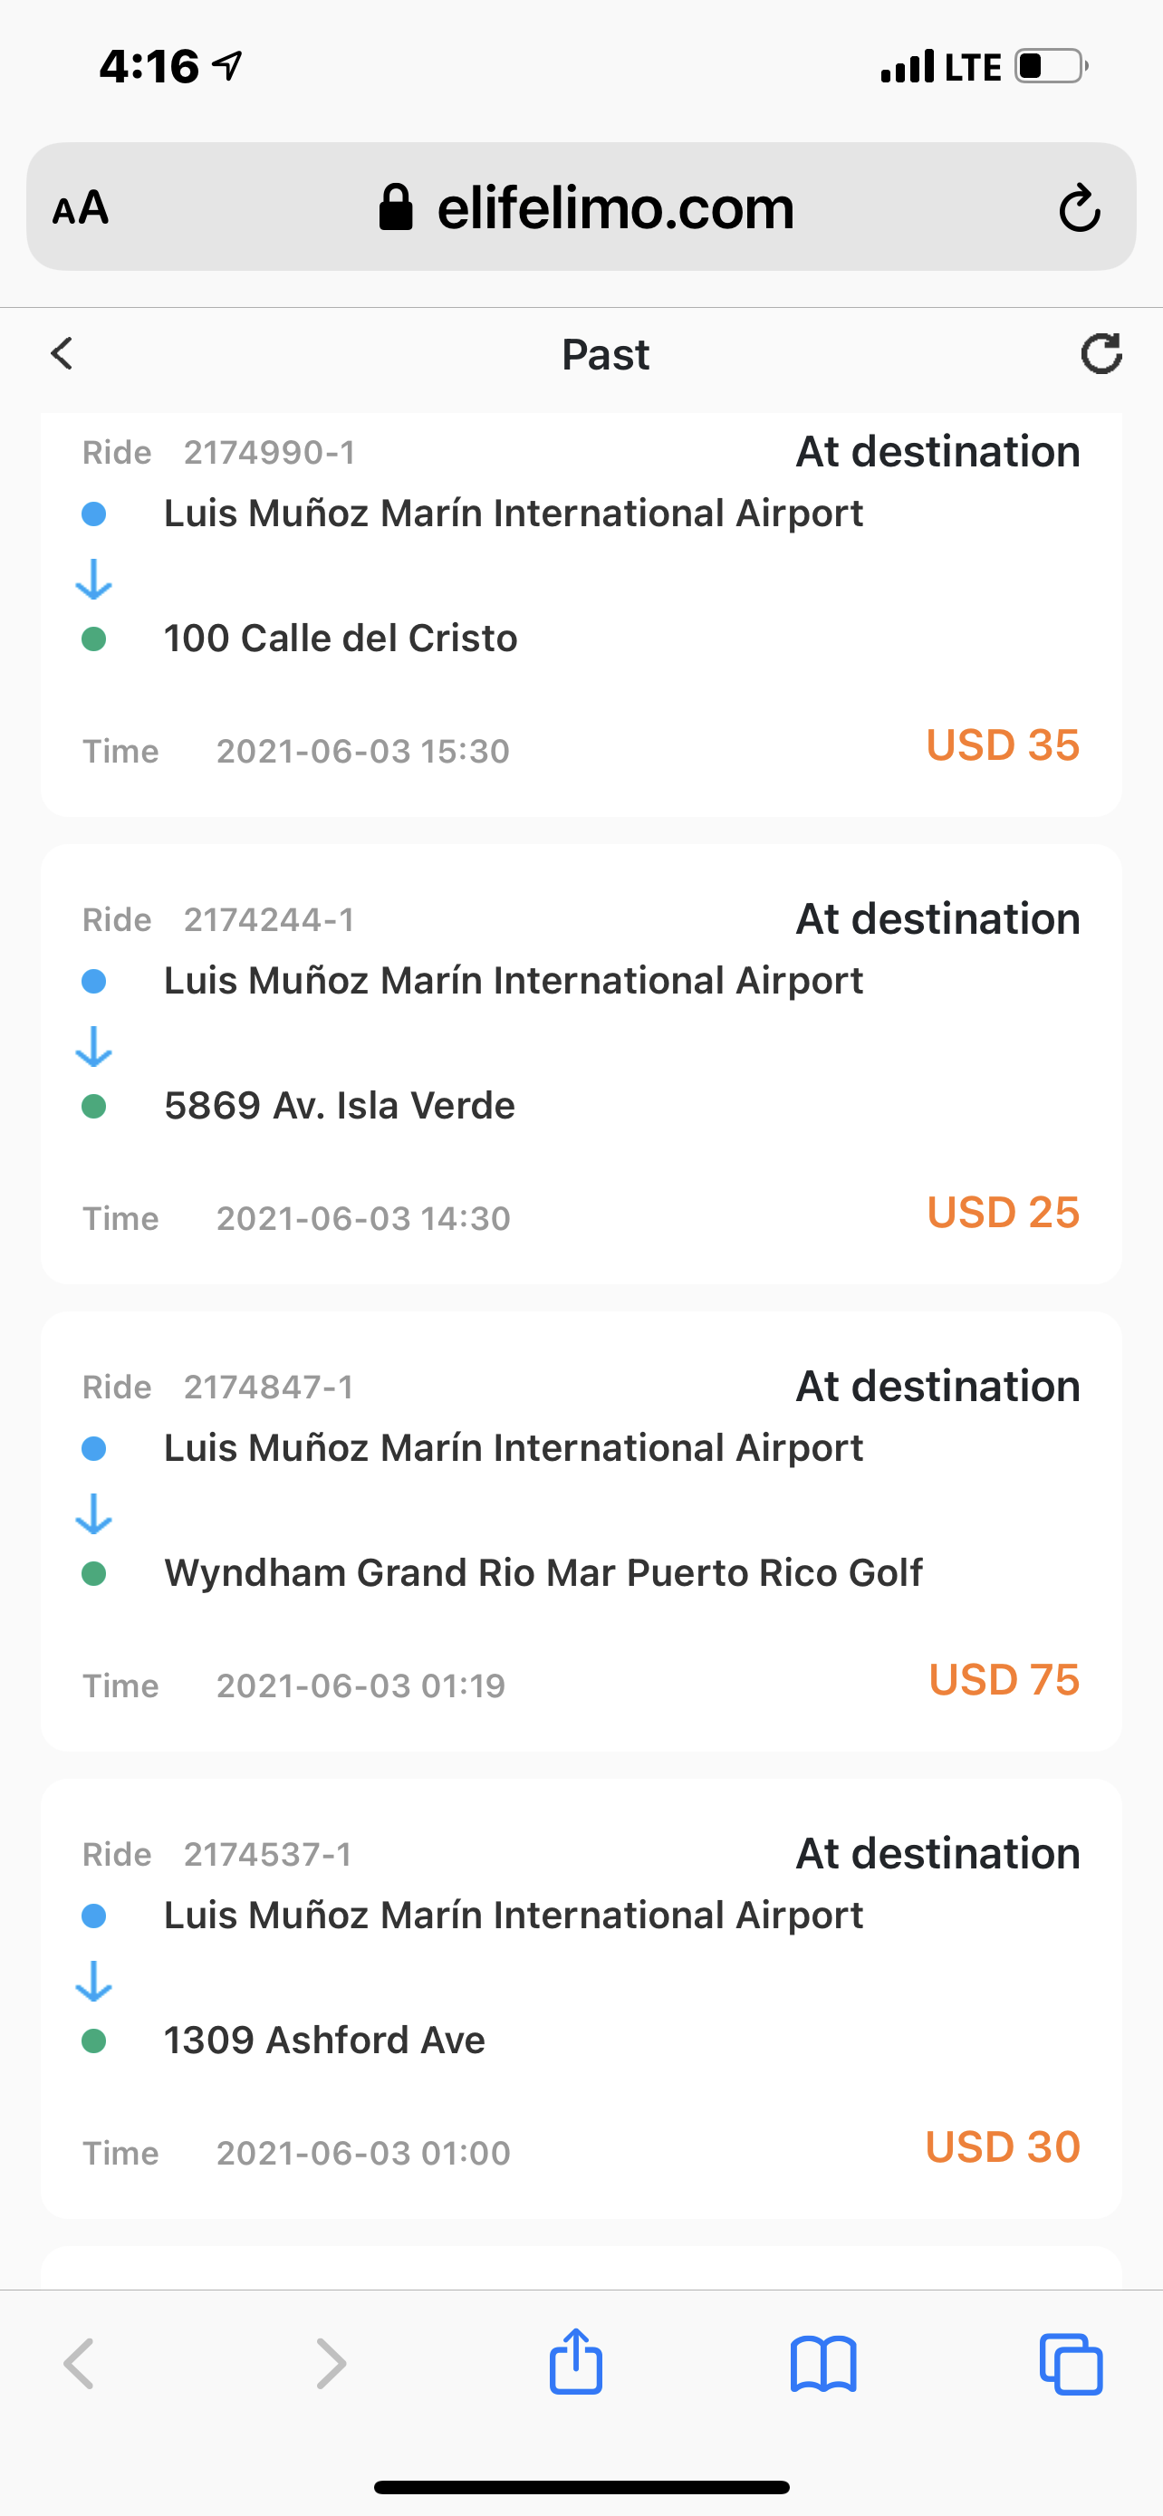Reload page using Safari address bar icon
Screen dimensions: 1163x2516
point(1079,207)
